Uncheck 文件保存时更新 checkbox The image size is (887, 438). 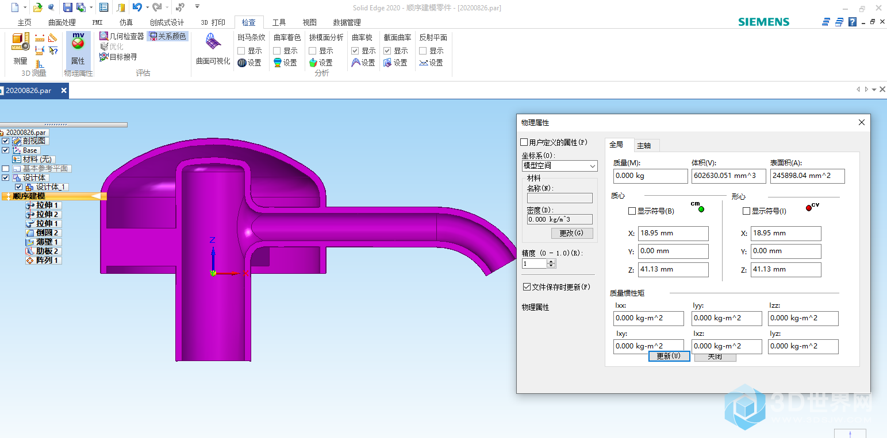[x=527, y=287]
